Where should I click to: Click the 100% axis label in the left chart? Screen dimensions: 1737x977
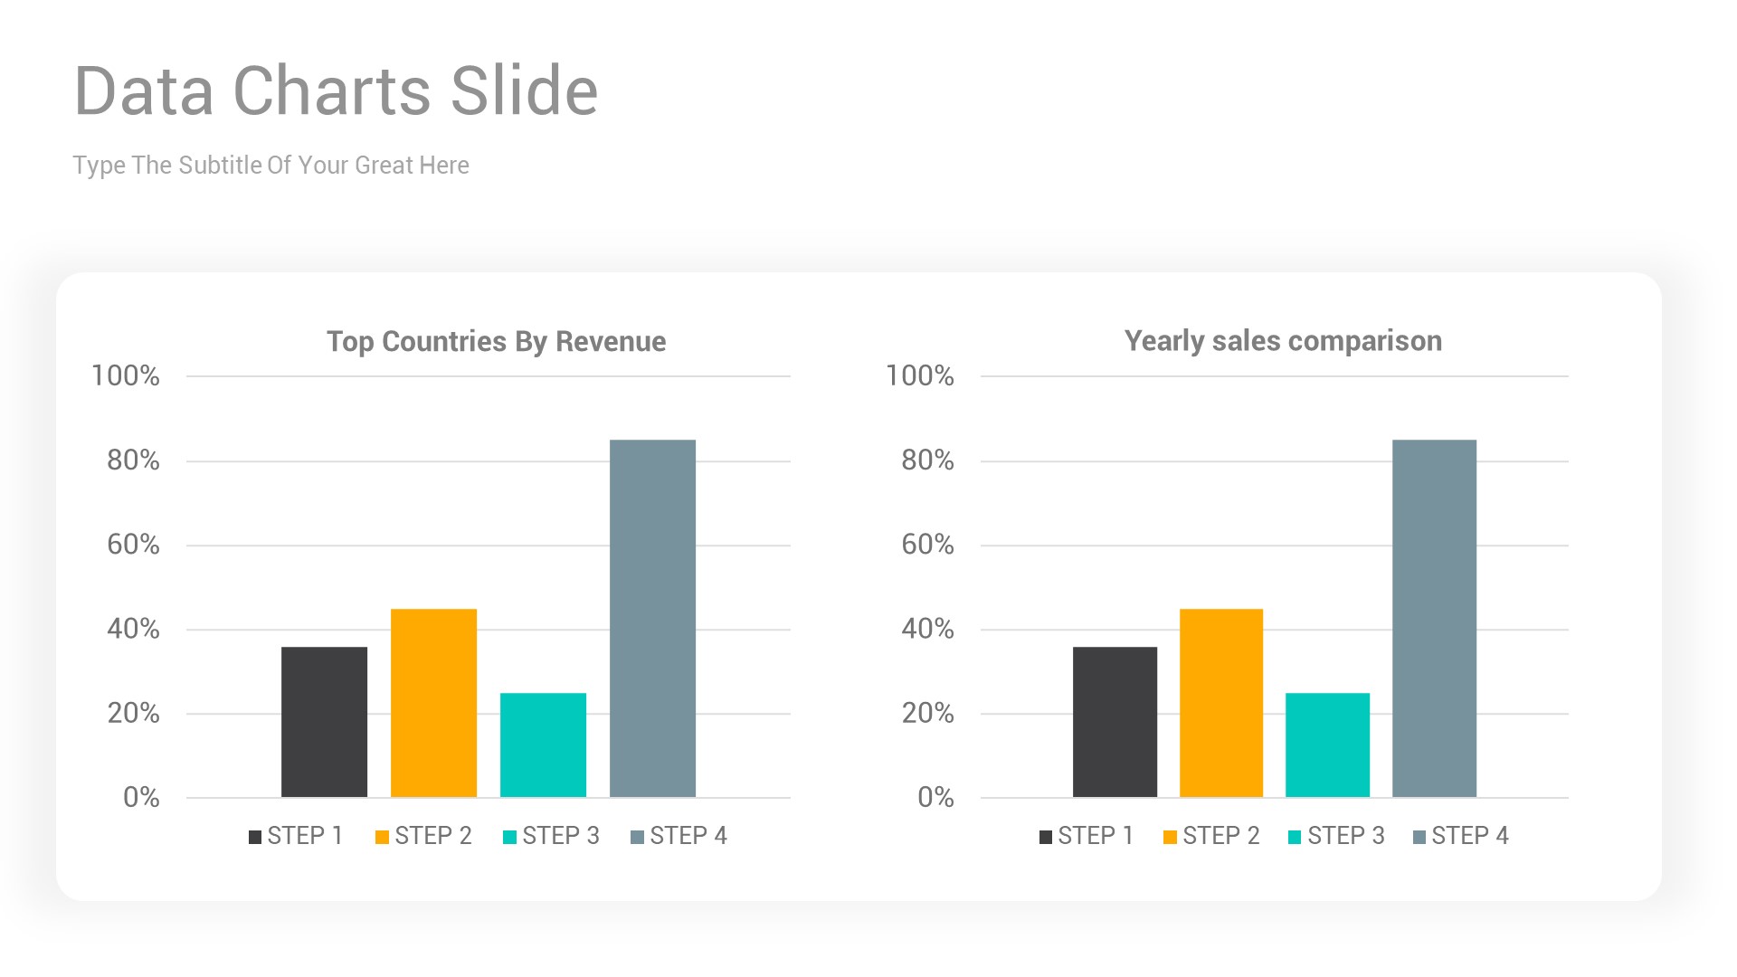pos(126,376)
